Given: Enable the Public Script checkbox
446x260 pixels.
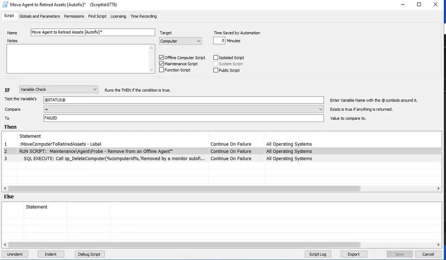Looking at the screenshot, I should (x=216, y=70).
